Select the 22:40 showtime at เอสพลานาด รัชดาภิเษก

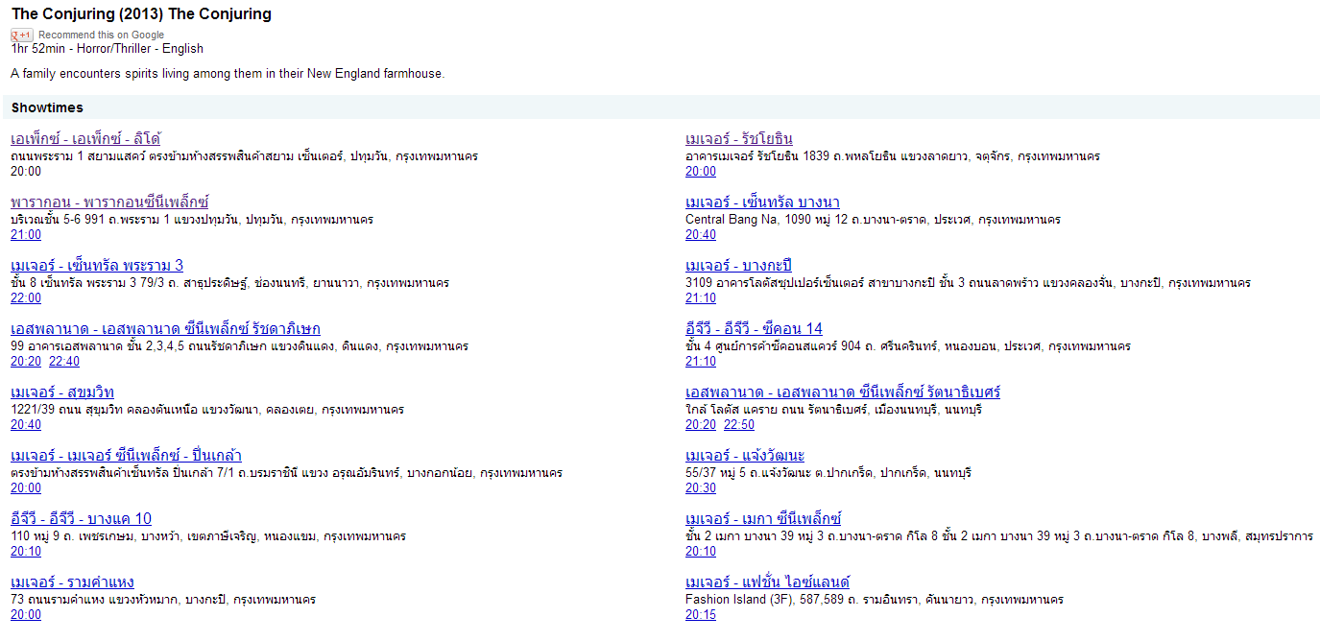pos(64,361)
